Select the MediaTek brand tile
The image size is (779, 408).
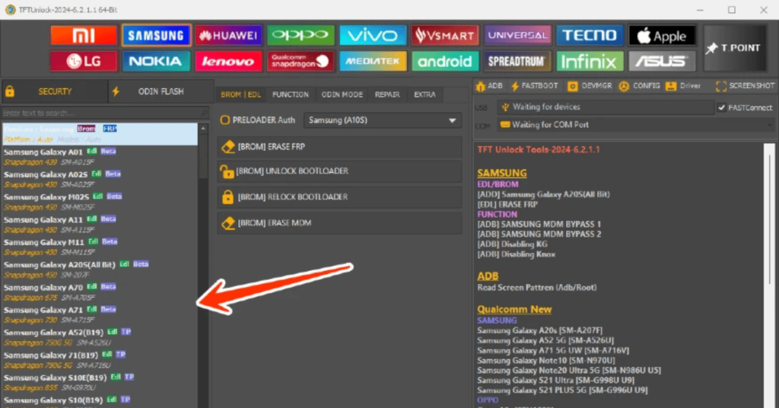[x=373, y=61]
